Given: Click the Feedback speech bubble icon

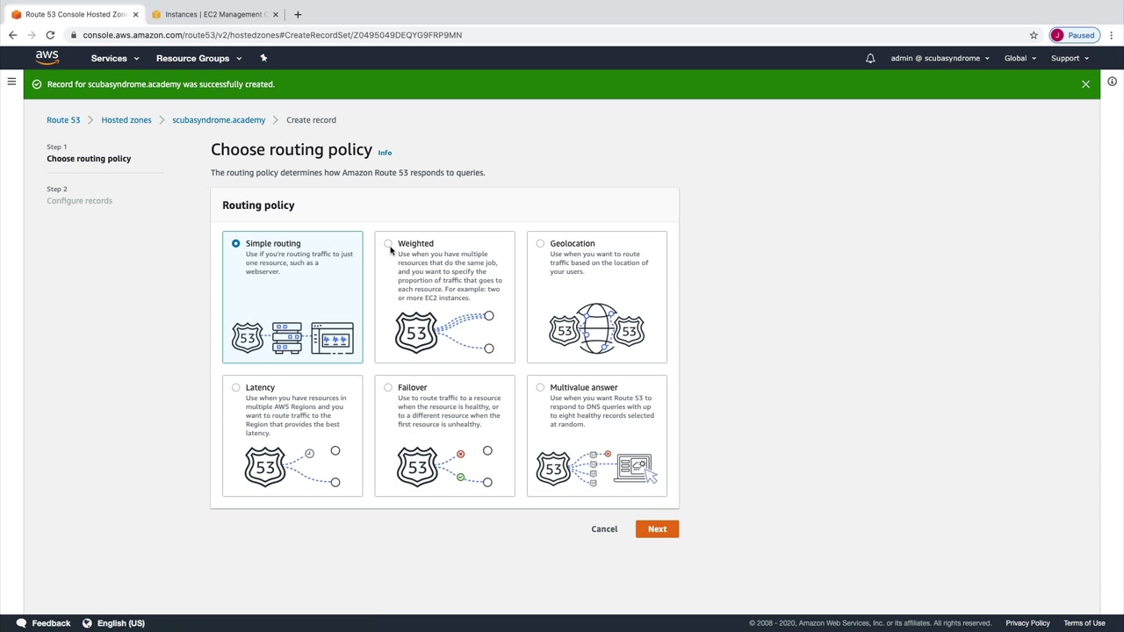Looking at the screenshot, I should (21, 623).
